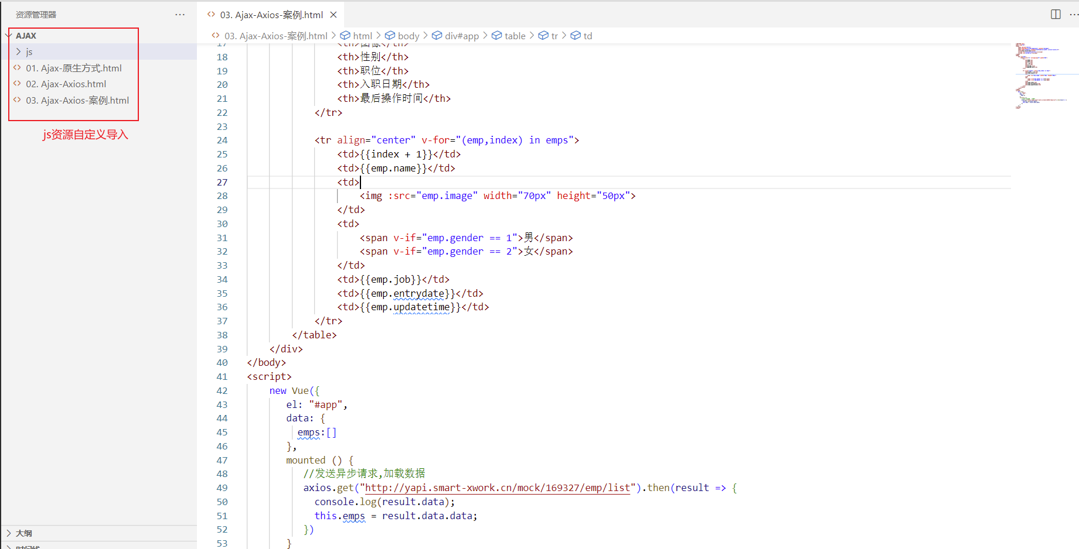The height and width of the screenshot is (549, 1079).
Task: Collapse the AJAX root folder
Action: click(x=26, y=36)
